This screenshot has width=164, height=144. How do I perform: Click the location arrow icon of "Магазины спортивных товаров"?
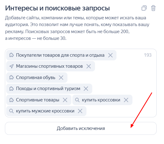click(x=12, y=66)
